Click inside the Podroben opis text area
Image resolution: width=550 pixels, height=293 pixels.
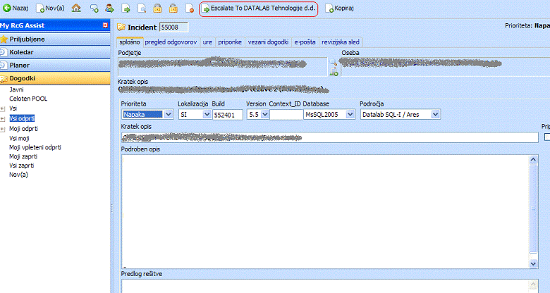tap(325, 212)
